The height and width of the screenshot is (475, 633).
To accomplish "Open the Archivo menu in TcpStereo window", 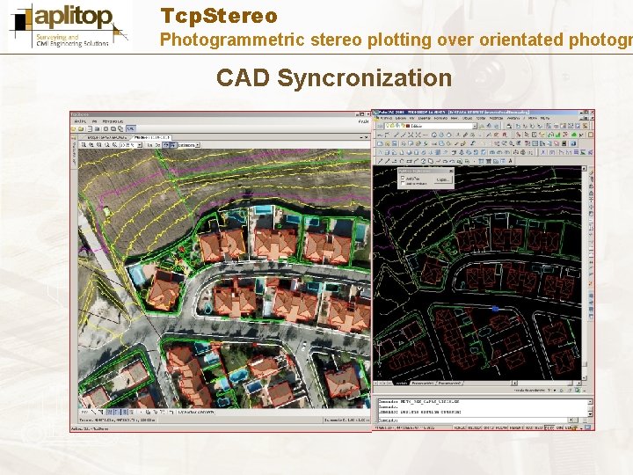I will pyautogui.click(x=80, y=121).
